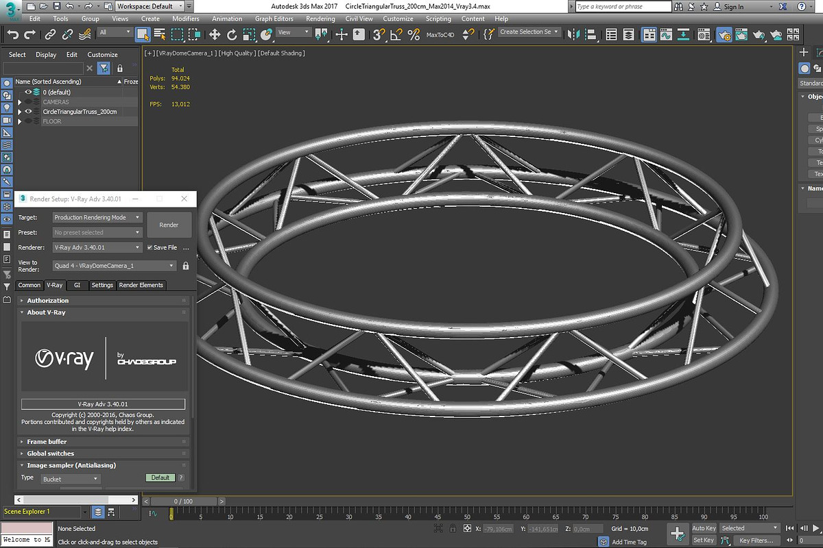Open Renderer V-Ray Adv 3.40.01 dropdown

(x=97, y=247)
